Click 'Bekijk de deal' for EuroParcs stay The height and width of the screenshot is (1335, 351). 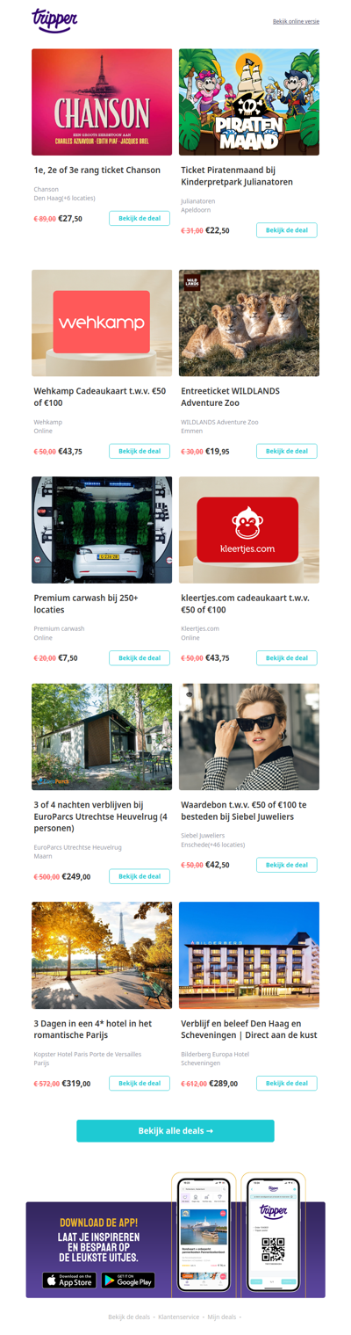click(x=140, y=876)
